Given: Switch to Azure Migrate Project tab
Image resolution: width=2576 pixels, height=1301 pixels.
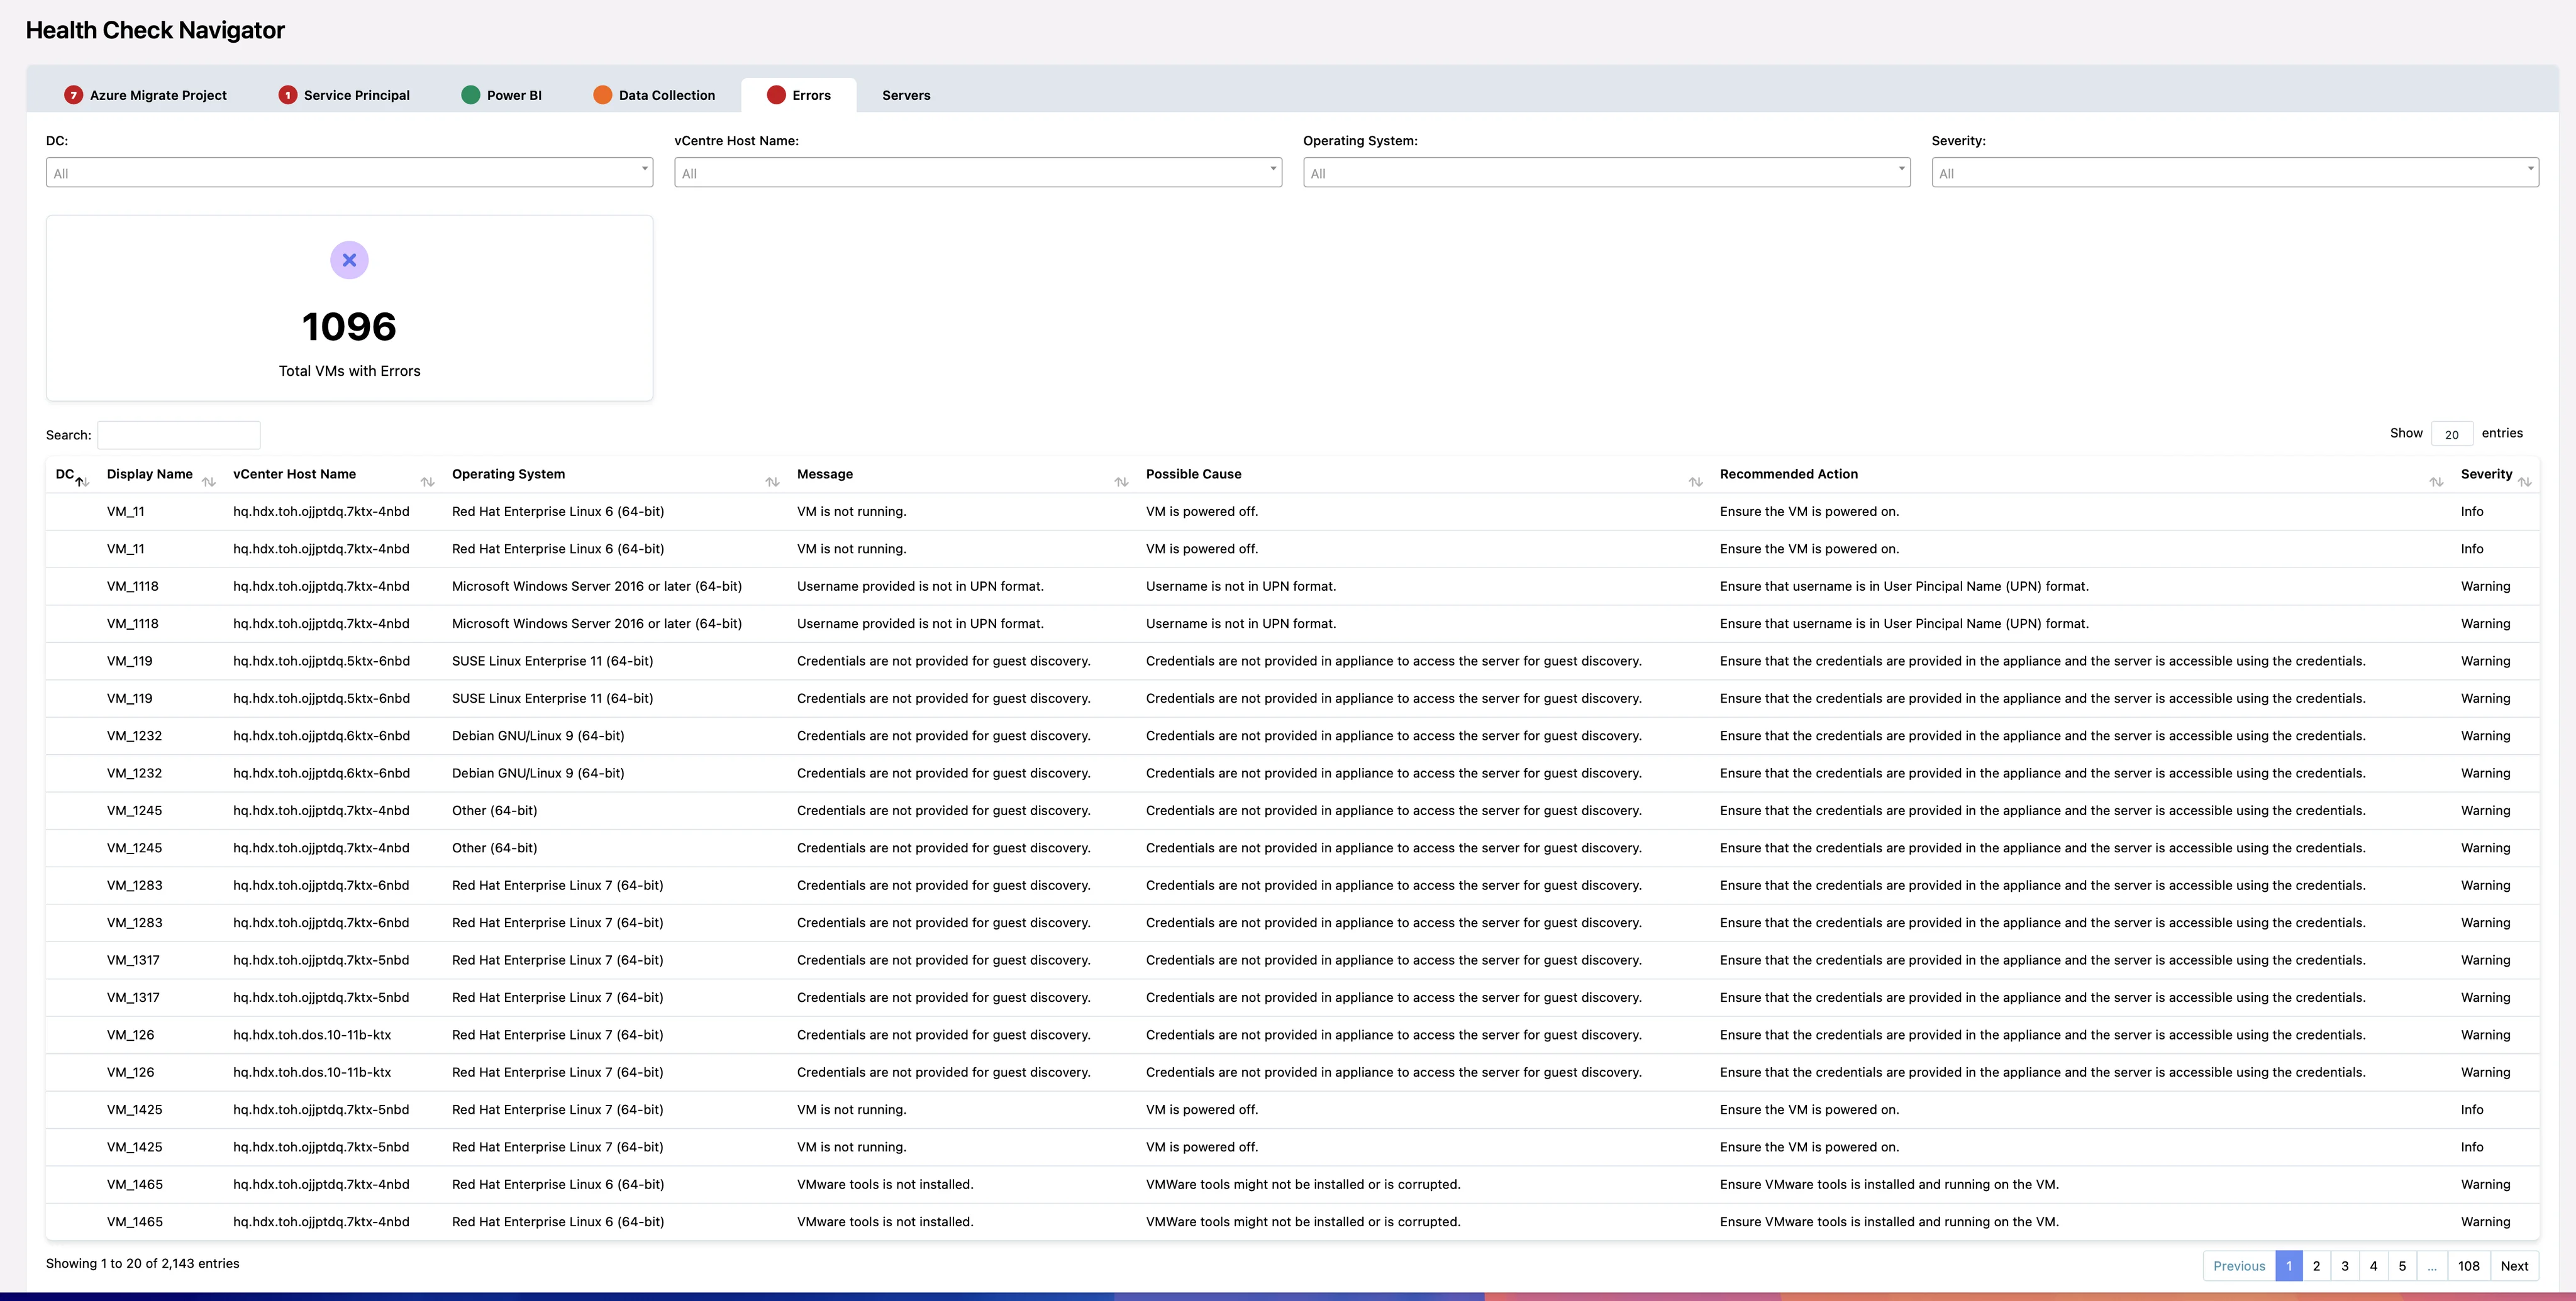Looking at the screenshot, I should pos(146,95).
